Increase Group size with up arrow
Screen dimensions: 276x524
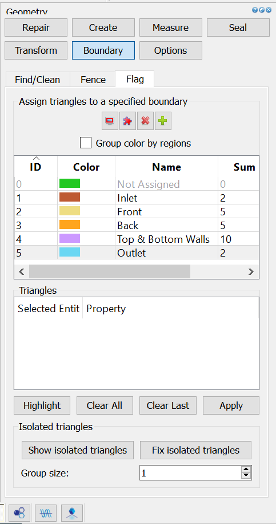point(246,470)
